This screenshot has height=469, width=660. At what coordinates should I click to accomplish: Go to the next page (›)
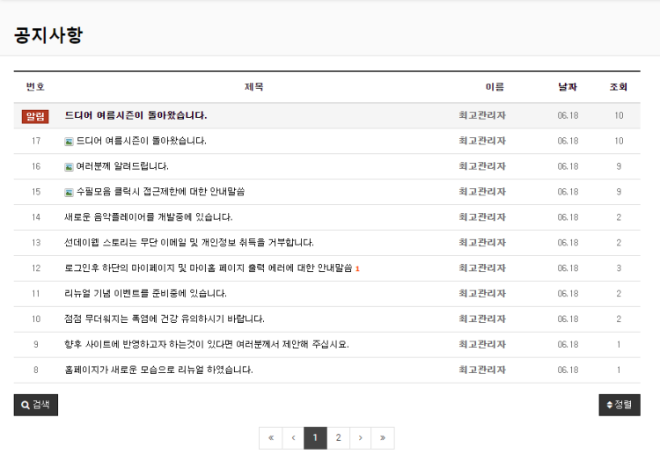[361, 437]
